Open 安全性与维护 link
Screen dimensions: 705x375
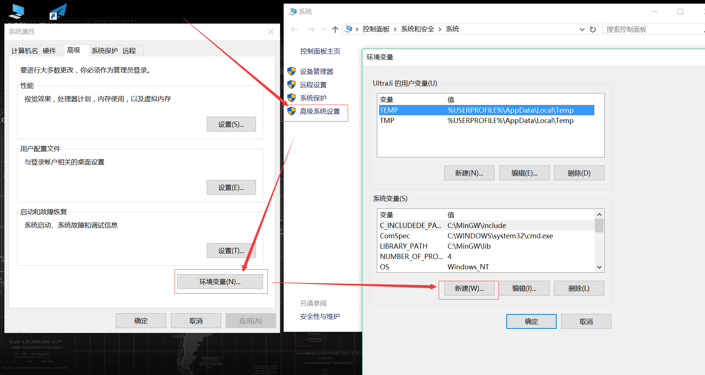click(x=320, y=316)
